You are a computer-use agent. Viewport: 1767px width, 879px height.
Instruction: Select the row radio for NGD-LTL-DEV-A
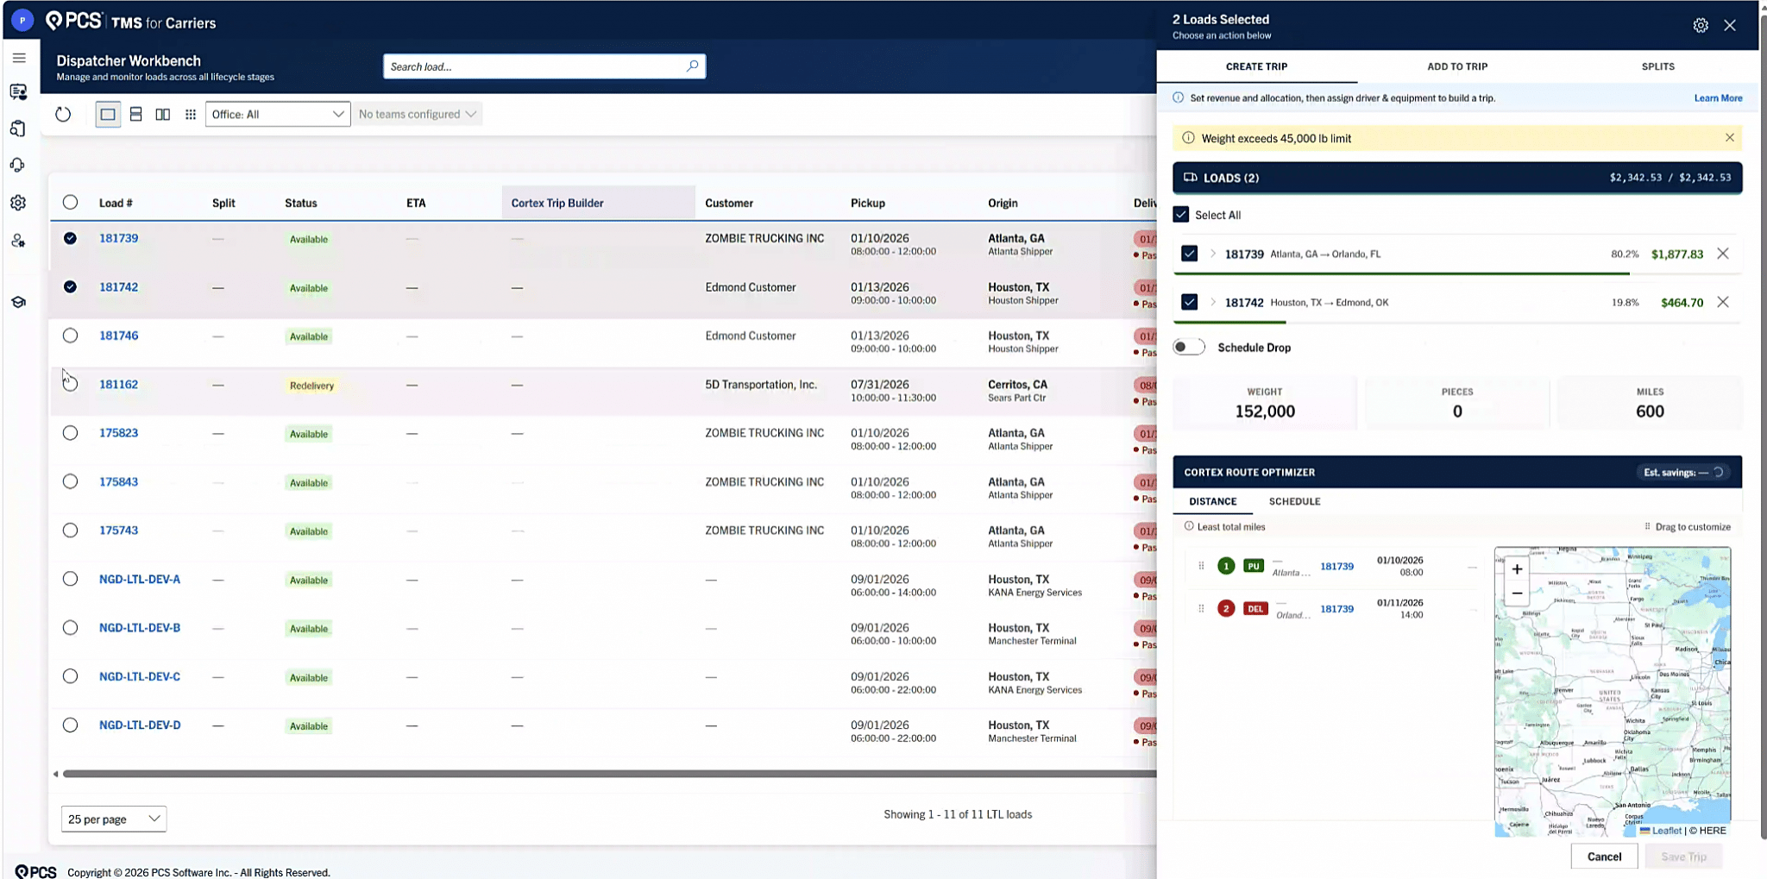(70, 579)
